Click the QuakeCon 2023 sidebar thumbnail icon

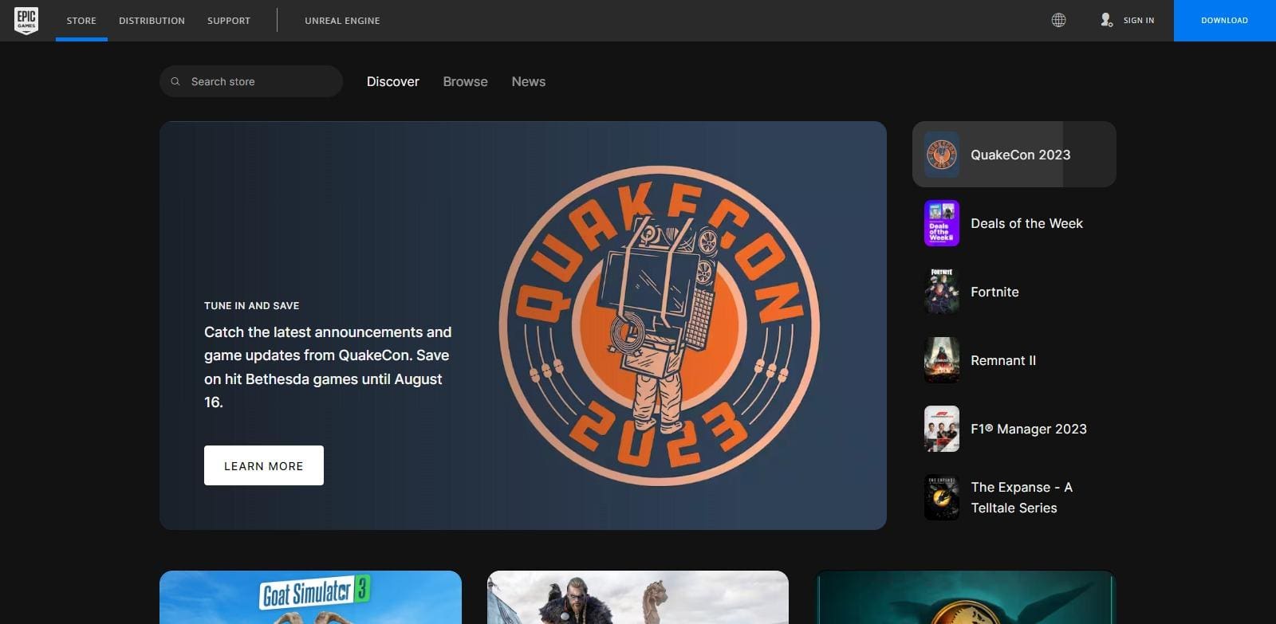click(942, 155)
